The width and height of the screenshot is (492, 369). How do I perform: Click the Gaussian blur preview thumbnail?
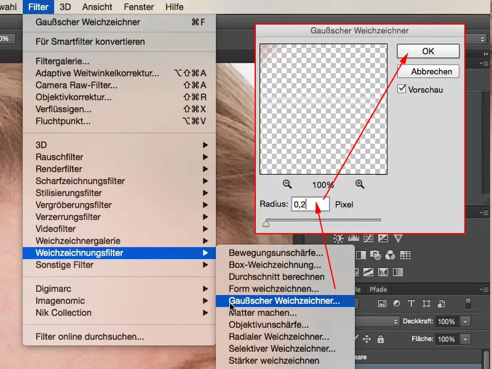point(323,109)
